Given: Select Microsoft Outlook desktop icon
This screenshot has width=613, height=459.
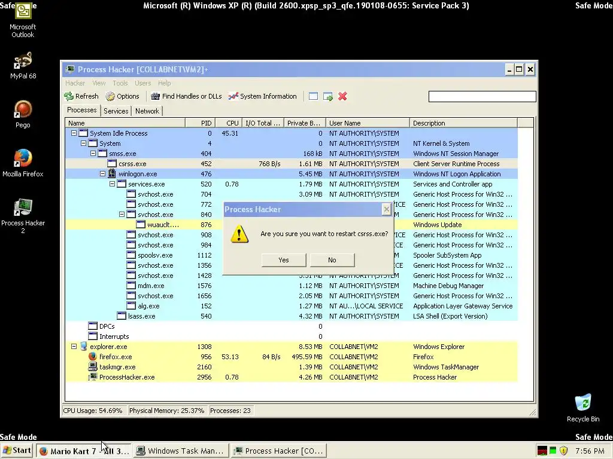Looking at the screenshot, I should (23, 20).
